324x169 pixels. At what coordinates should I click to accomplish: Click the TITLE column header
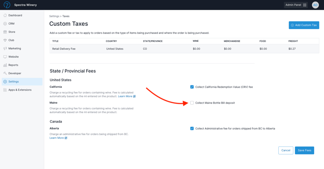(x=55, y=41)
